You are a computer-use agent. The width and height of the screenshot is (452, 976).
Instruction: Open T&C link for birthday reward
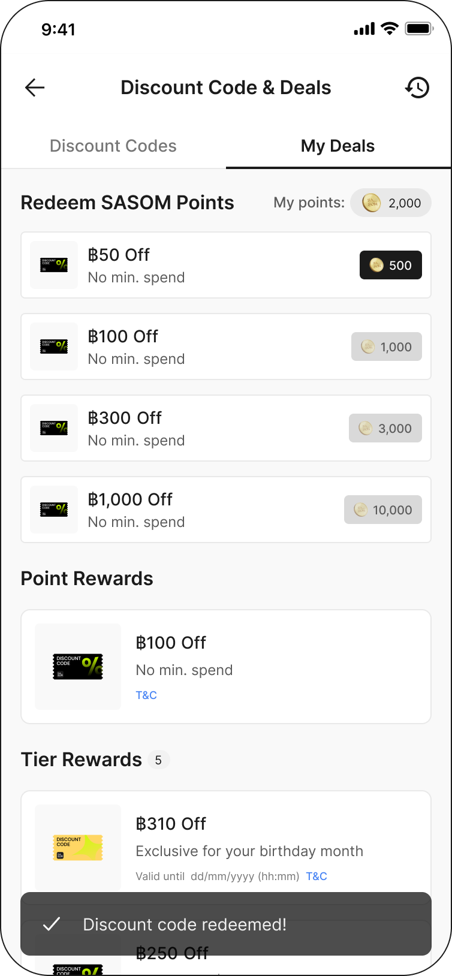click(x=317, y=876)
